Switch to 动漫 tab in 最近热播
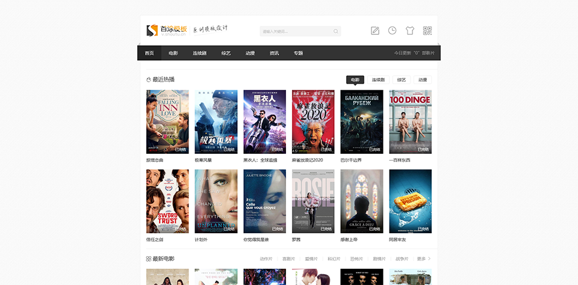The height and width of the screenshot is (285, 578). [423, 80]
